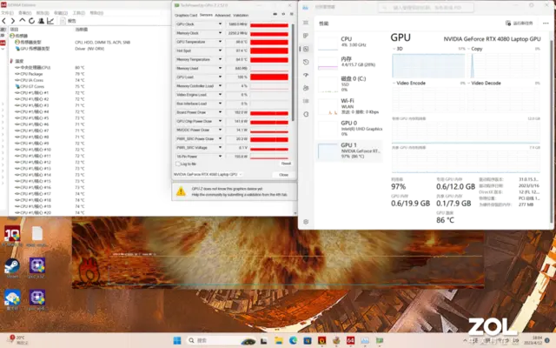The width and height of the screenshot is (556, 348).
Task: Select the Wi-Fi entry in Task Manager
Action: pos(349,106)
